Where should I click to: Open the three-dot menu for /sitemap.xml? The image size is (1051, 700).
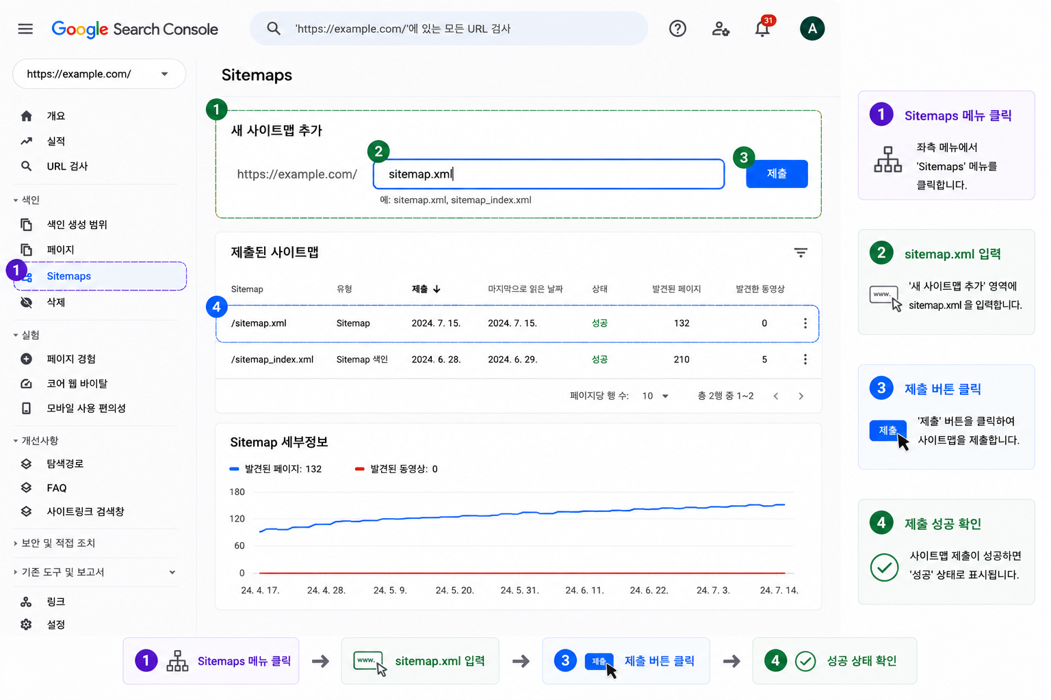(805, 323)
